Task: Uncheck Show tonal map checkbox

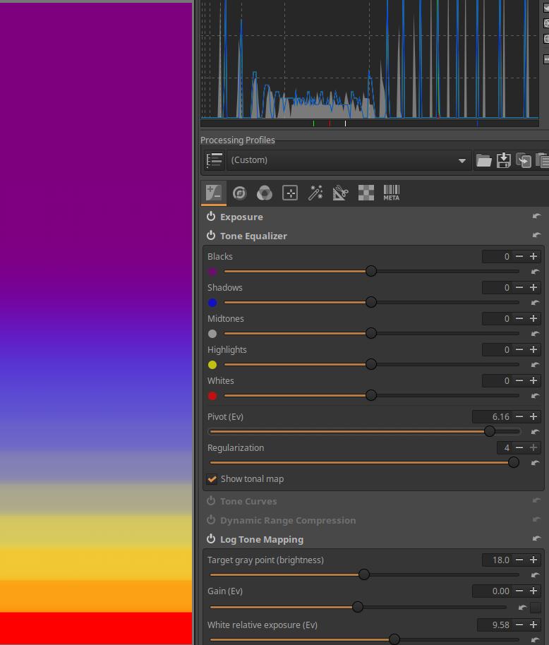Action: coord(212,479)
